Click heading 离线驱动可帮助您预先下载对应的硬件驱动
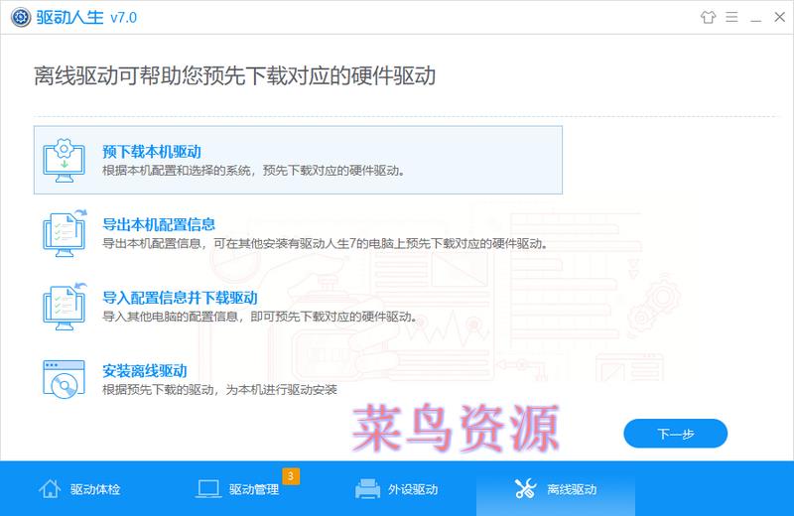 pos(235,76)
